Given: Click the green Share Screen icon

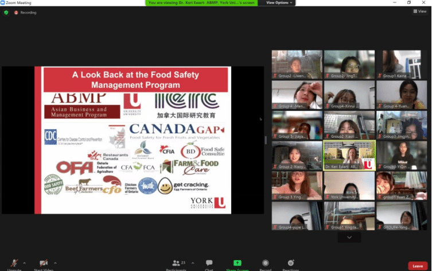Looking at the screenshot, I should click(237, 264).
